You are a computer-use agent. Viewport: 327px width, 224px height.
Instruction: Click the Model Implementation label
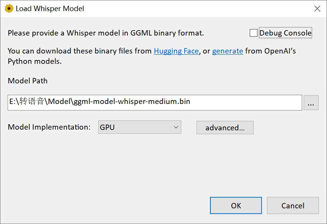coord(49,127)
